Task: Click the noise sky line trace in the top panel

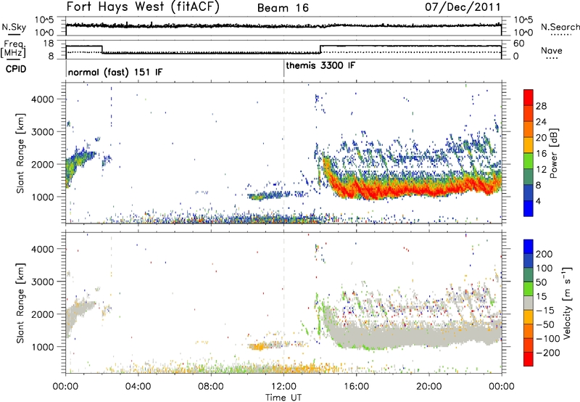Action: (283, 25)
